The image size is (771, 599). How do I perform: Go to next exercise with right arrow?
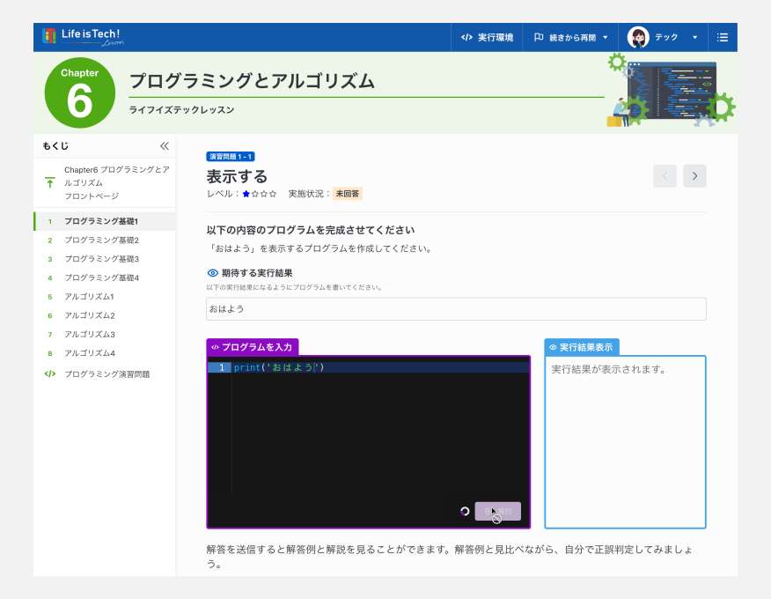[694, 175]
